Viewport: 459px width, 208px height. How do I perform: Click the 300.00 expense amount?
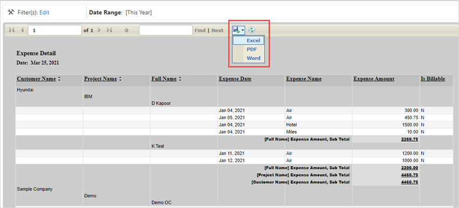tap(411, 110)
